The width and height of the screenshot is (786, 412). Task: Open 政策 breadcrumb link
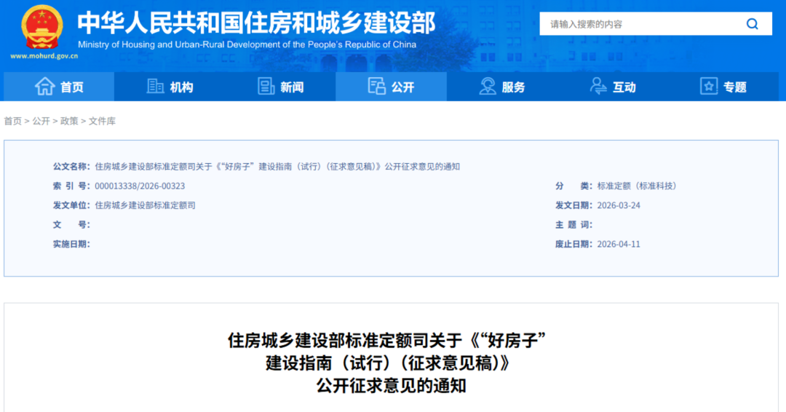click(x=69, y=122)
